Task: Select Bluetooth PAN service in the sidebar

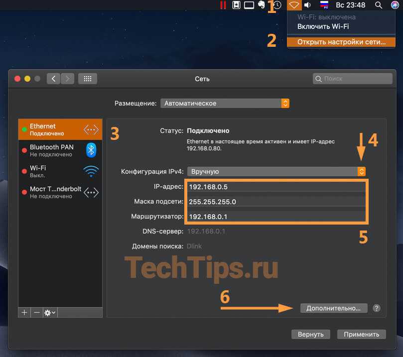Action: tap(60, 150)
